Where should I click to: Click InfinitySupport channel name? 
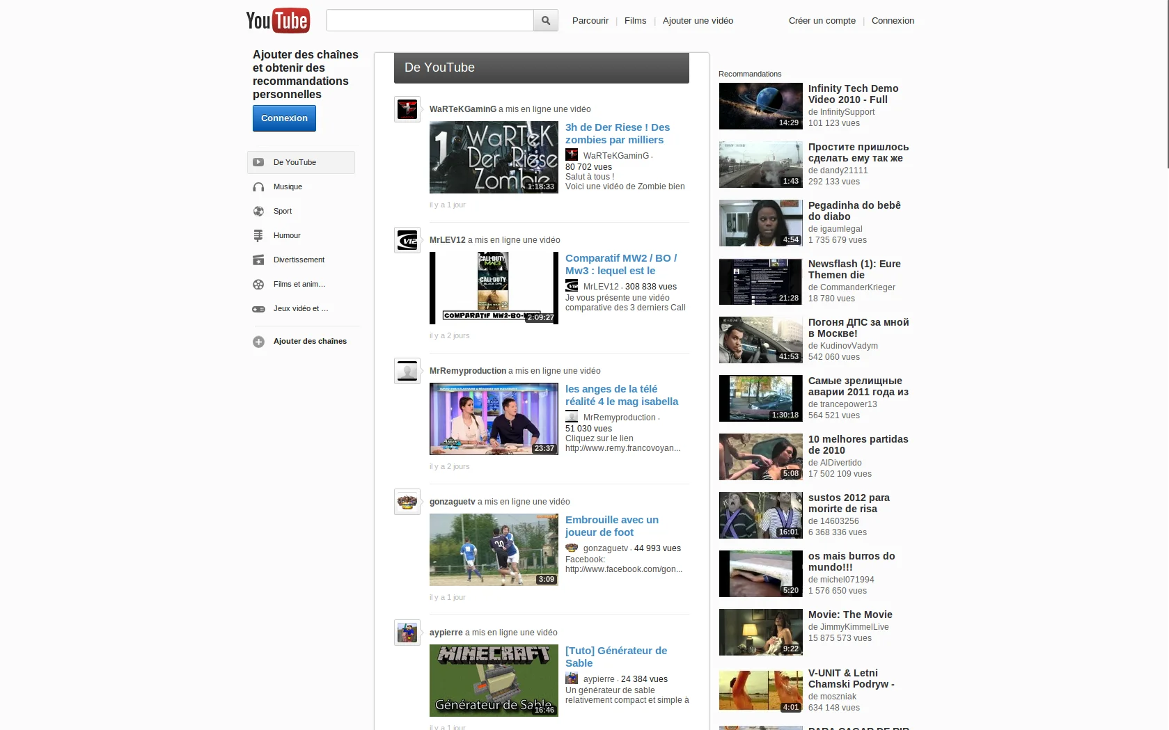point(847,112)
